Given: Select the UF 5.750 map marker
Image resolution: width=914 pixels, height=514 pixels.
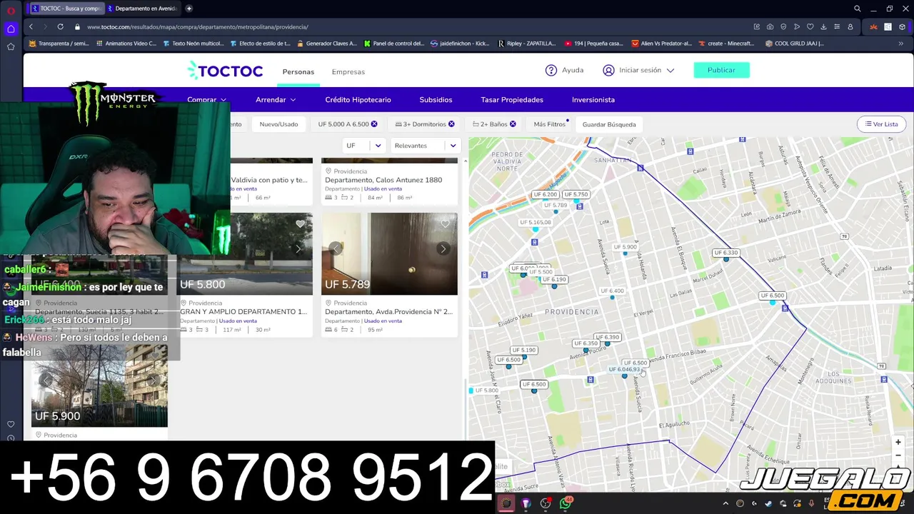Looking at the screenshot, I should [x=576, y=195].
